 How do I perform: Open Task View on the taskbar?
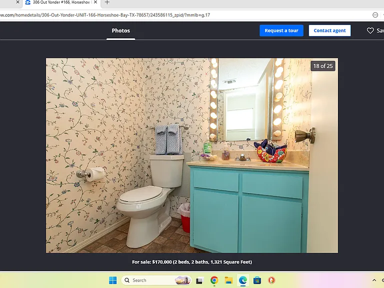[199, 280]
